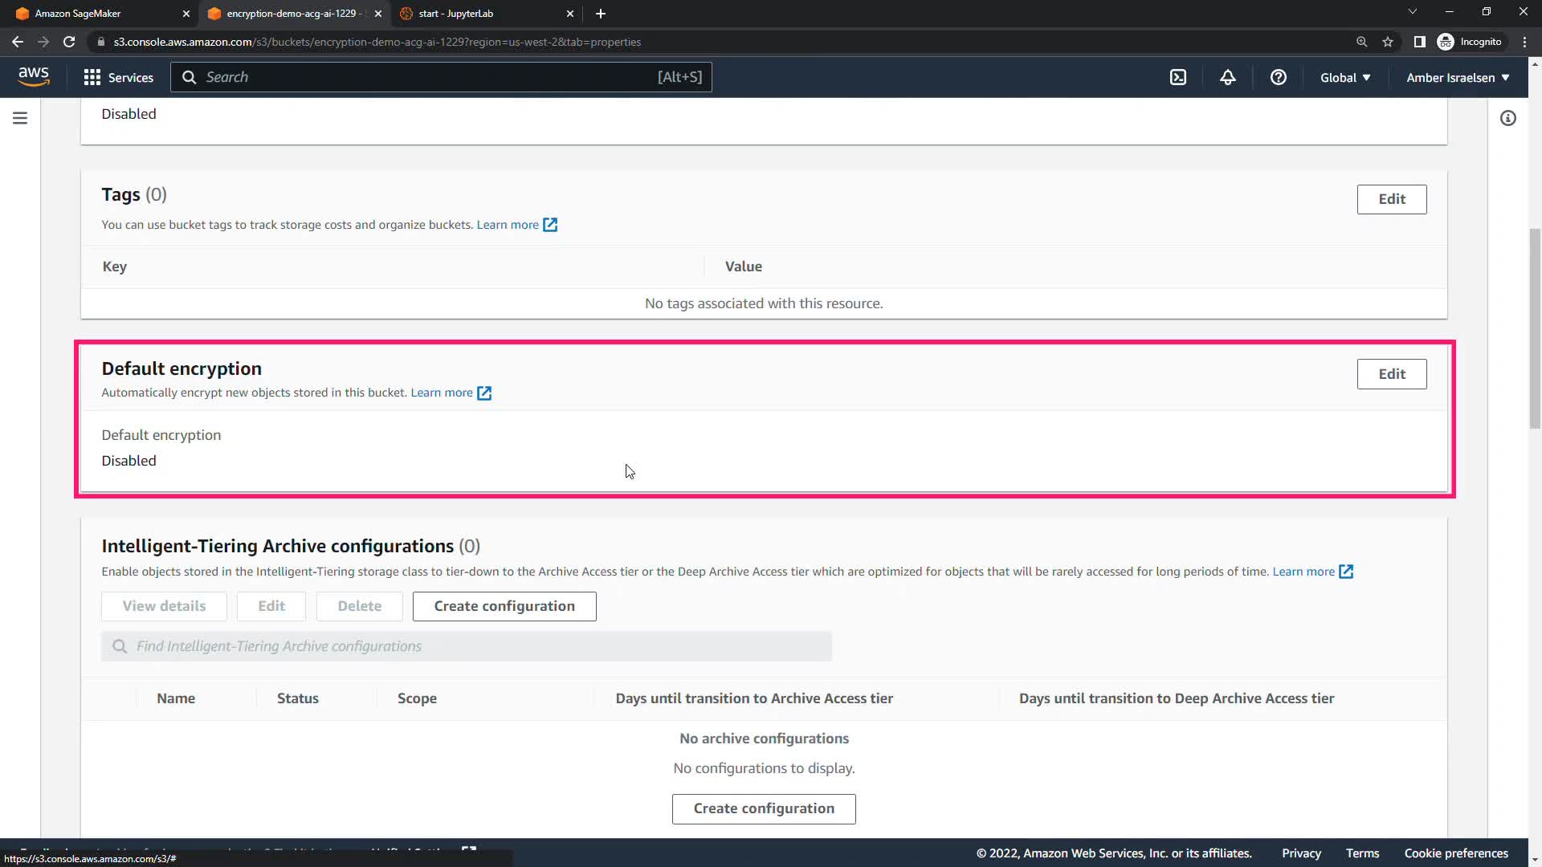Open the left hamburger navigation menu
The height and width of the screenshot is (867, 1542).
[x=20, y=118]
